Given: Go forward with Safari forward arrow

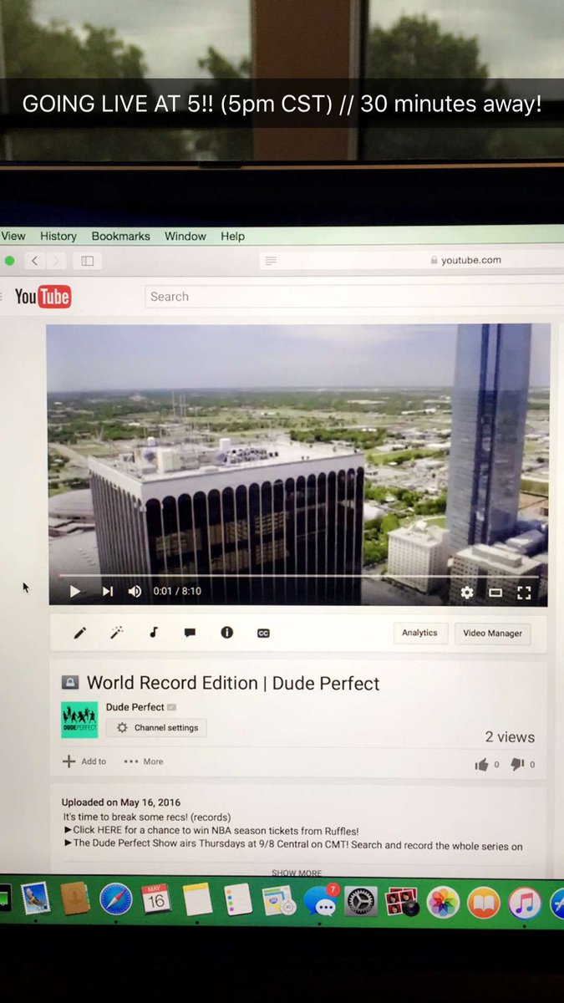Looking at the screenshot, I should coord(56,261).
